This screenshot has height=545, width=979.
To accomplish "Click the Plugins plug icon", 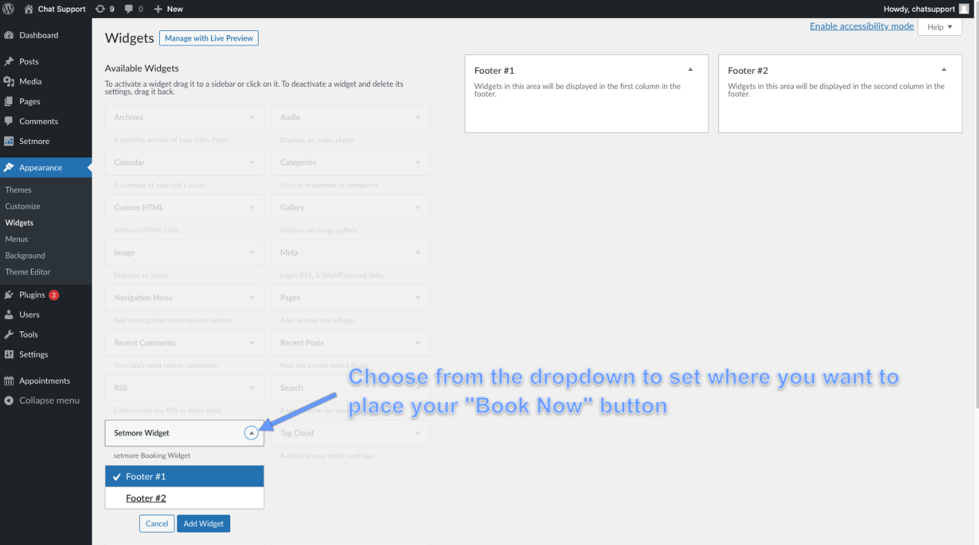I will (9, 295).
